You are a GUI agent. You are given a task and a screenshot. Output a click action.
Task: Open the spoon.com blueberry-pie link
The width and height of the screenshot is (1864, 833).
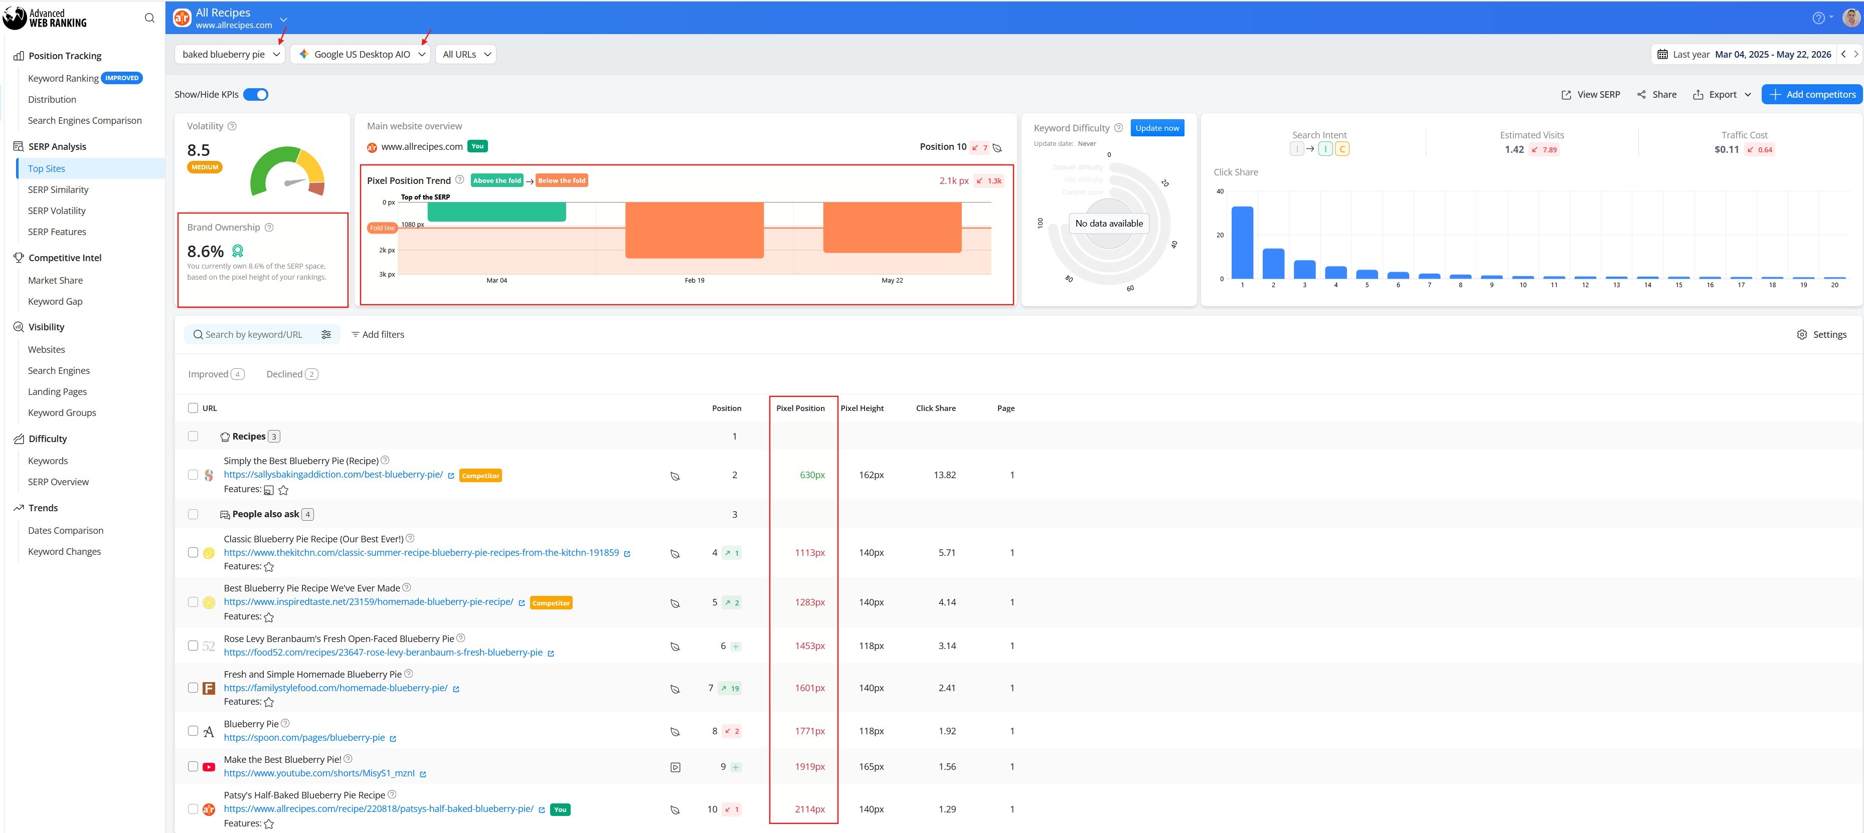304,738
